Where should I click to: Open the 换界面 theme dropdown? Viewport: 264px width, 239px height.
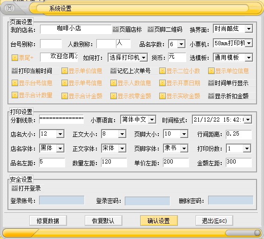(249, 29)
